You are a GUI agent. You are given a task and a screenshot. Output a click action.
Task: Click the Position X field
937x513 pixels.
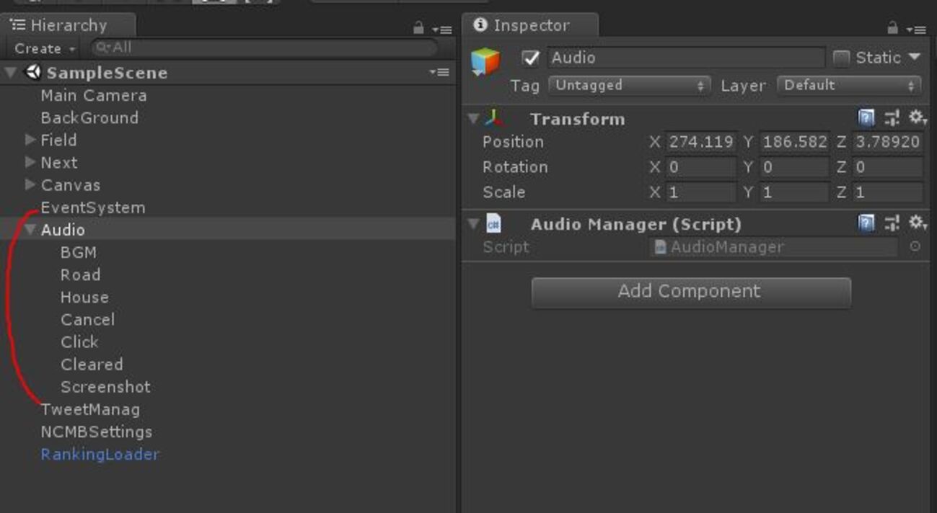tap(700, 142)
